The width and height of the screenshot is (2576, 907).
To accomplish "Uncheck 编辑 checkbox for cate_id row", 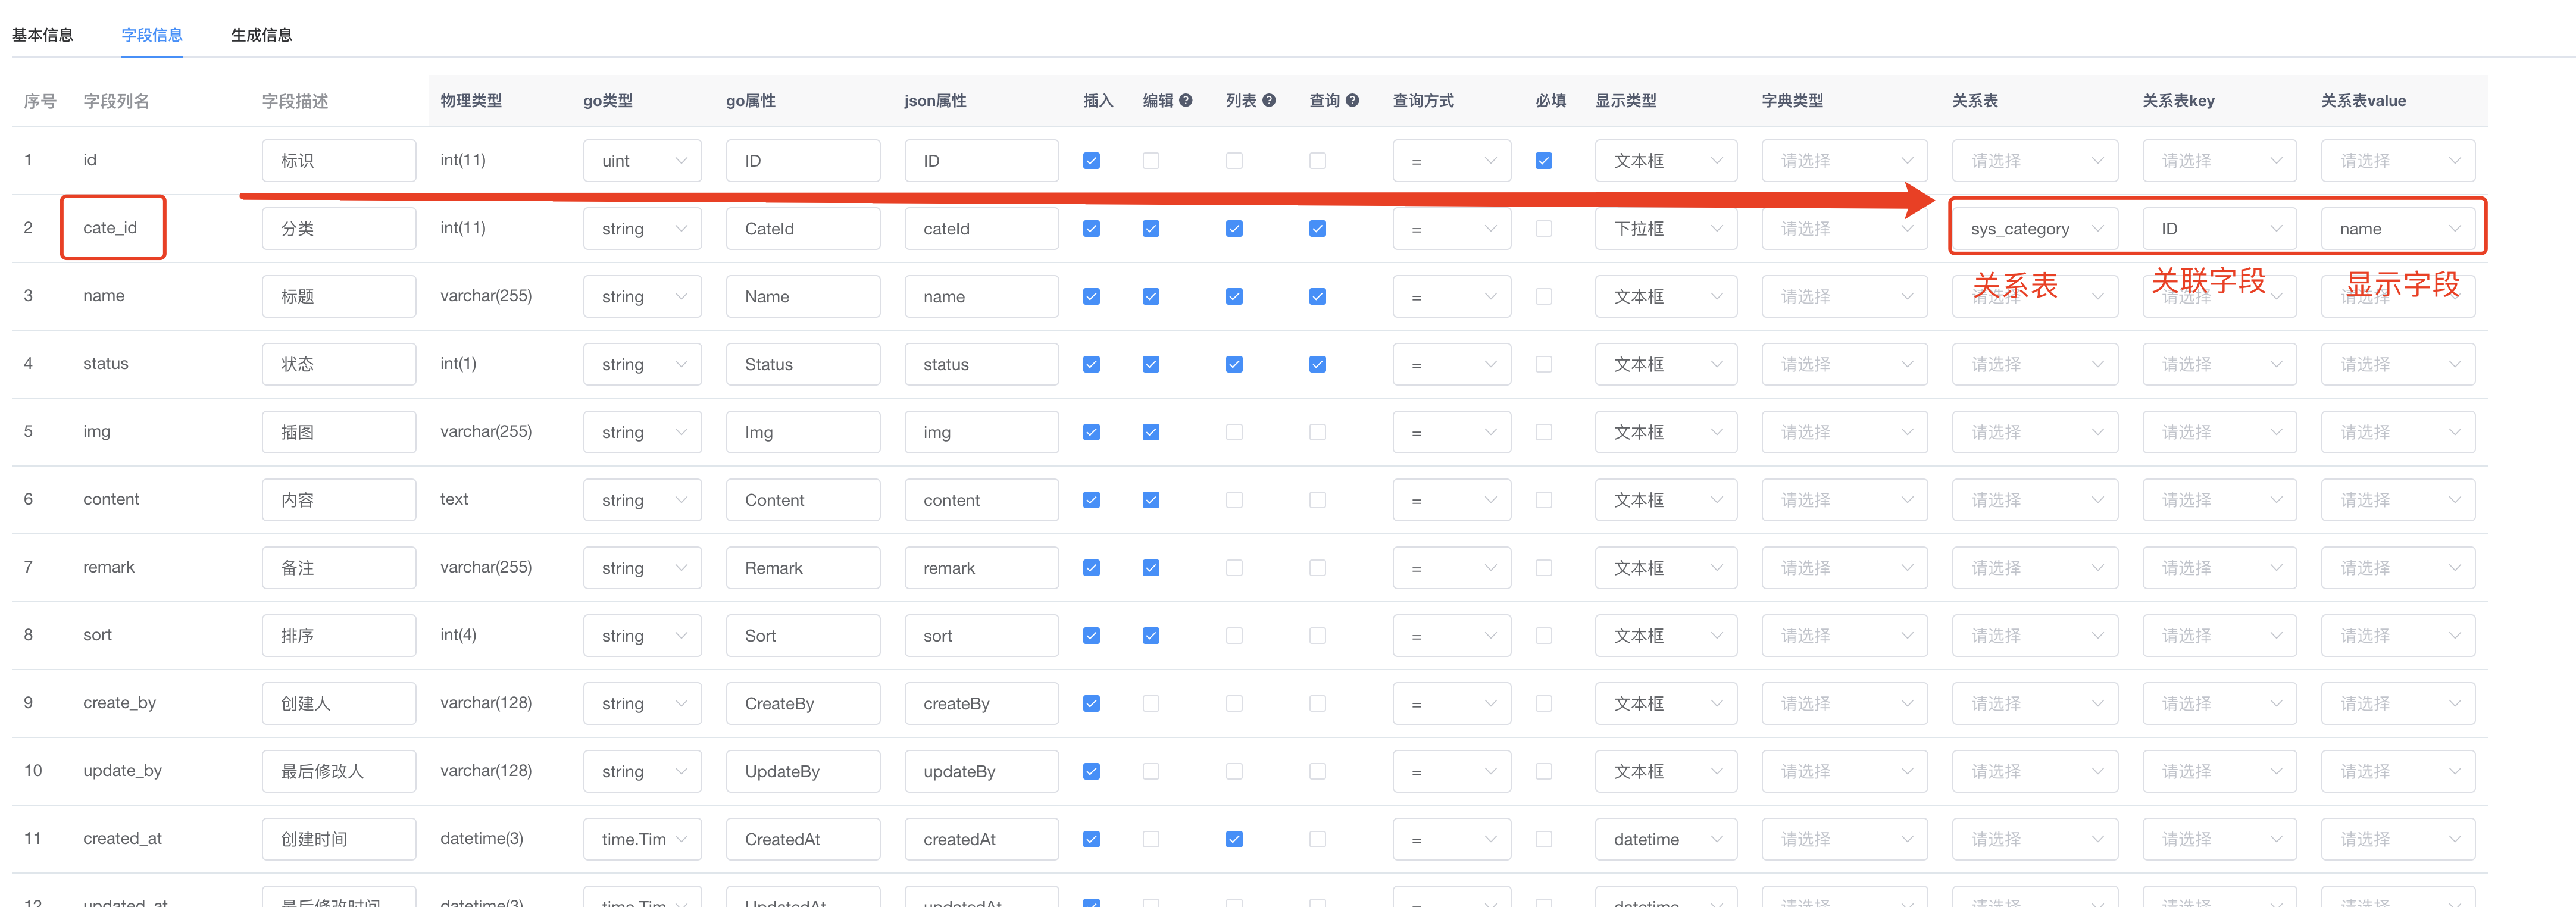I will (1151, 229).
